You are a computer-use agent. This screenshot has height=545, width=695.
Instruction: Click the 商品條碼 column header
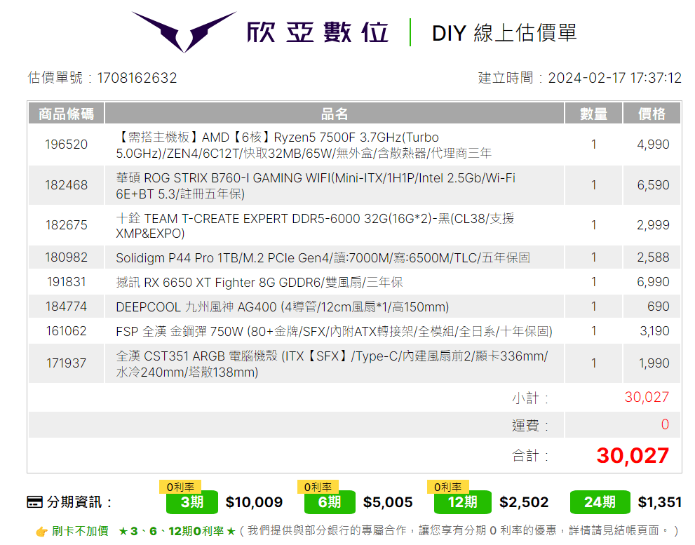point(66,113)
